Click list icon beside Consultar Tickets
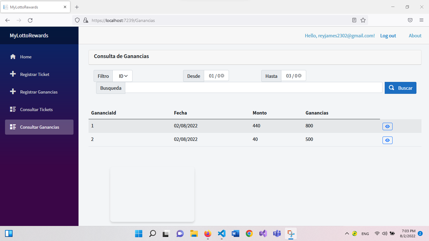The image size is (429, 241). pyautogui.click(x=13, y=109)
